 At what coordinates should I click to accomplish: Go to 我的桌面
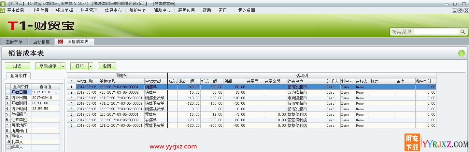click(x=247, y=10)
